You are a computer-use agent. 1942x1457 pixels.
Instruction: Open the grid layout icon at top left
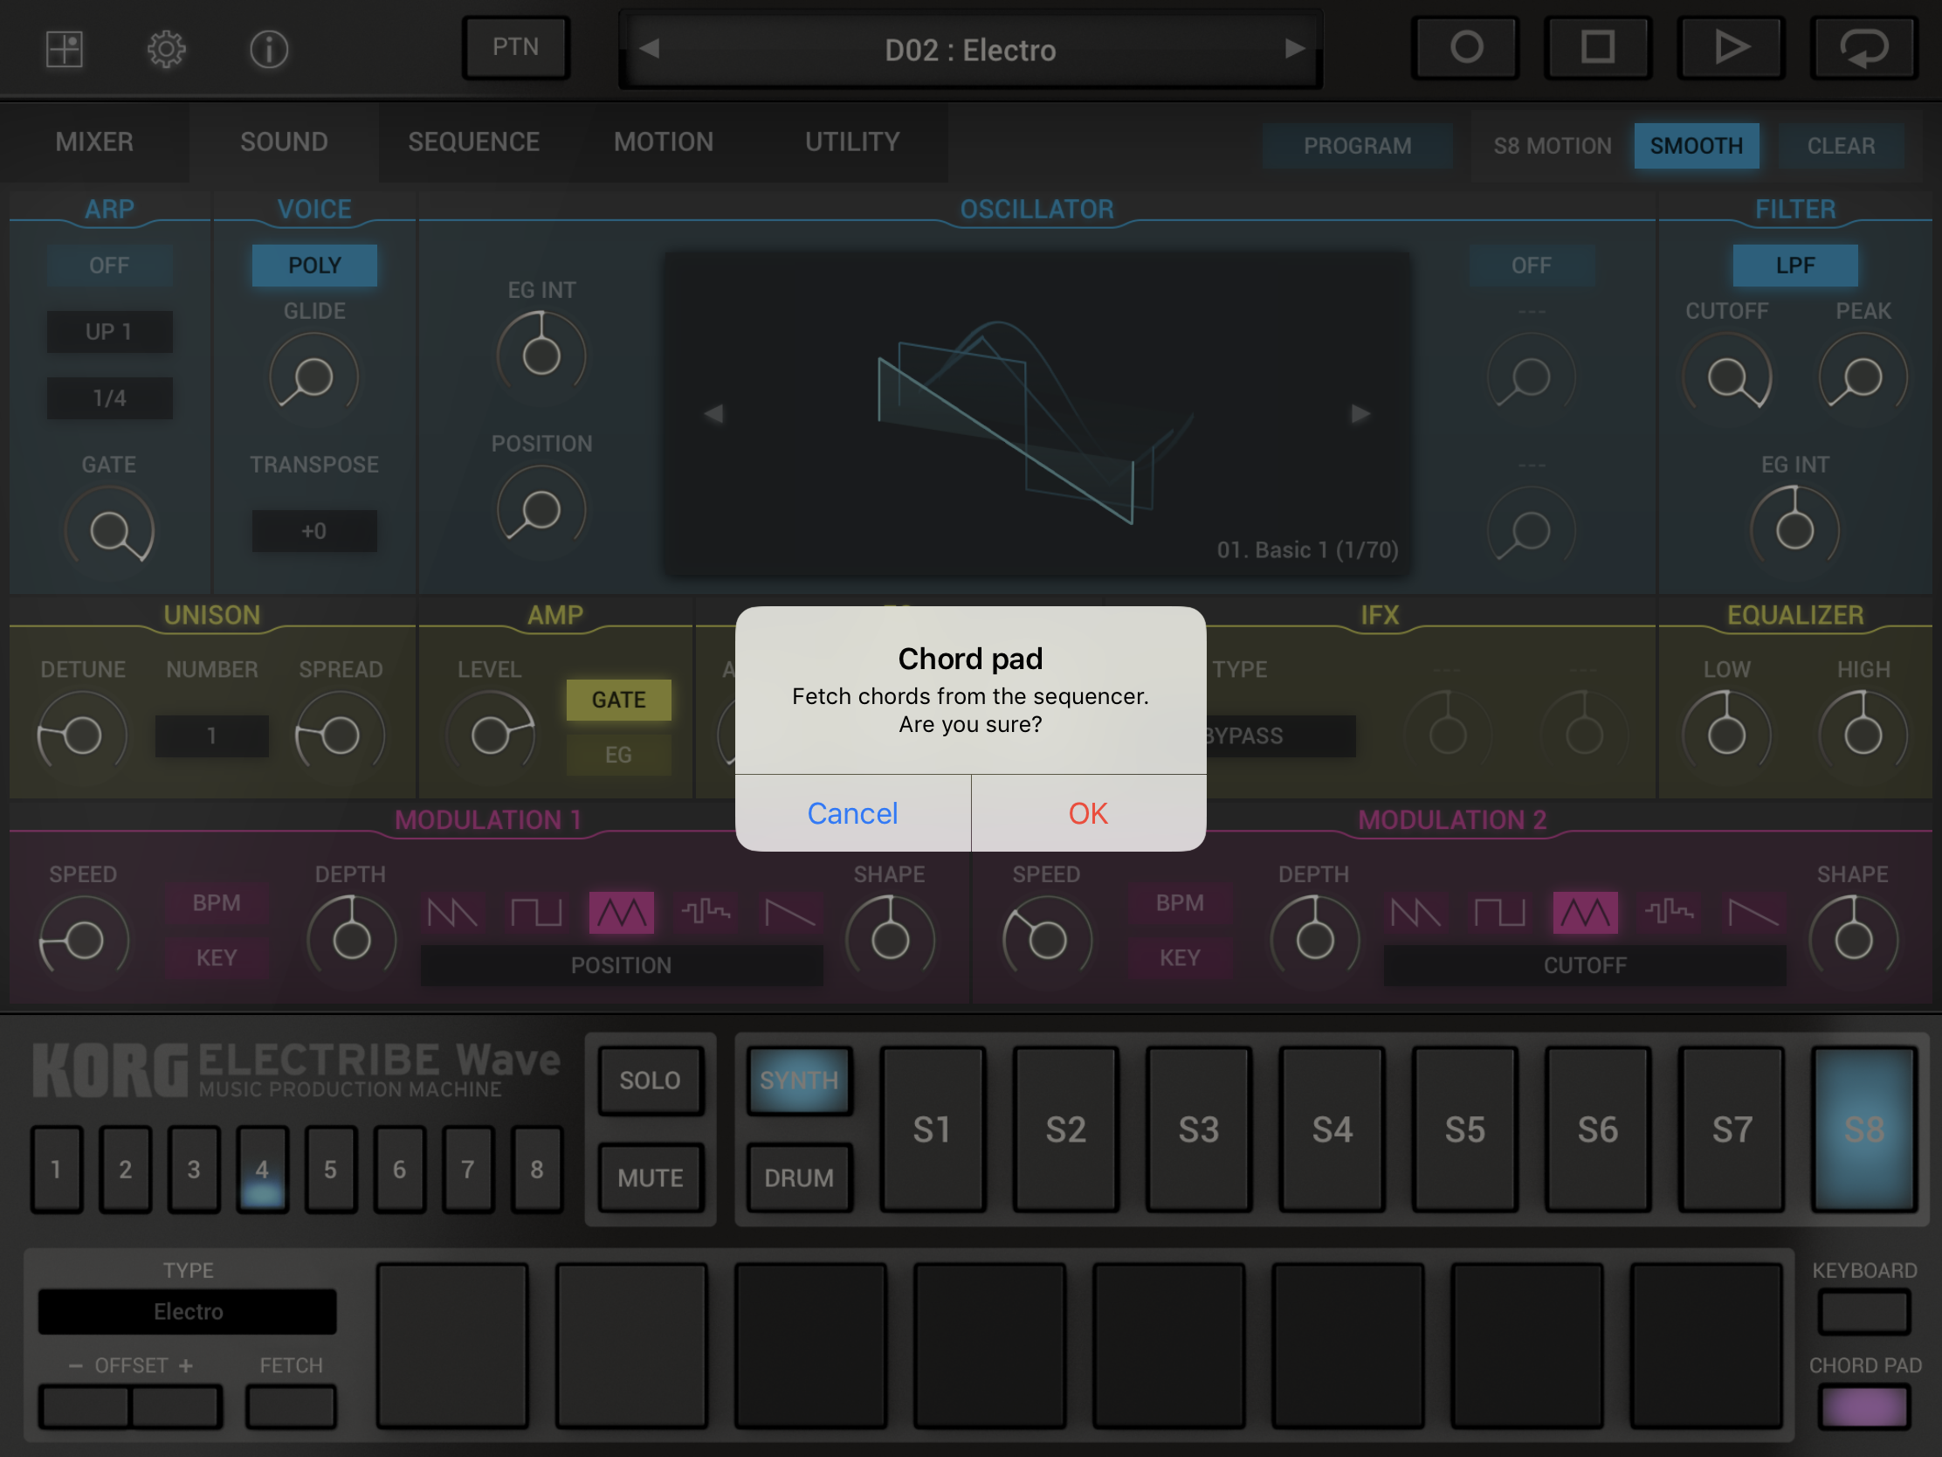[64, 49]
